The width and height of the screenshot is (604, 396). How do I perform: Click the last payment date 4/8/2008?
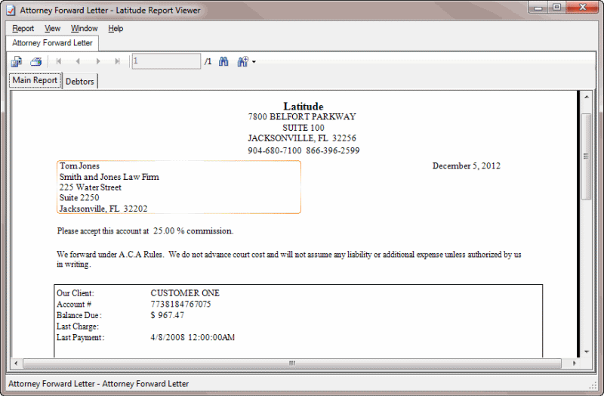click(x=193, y=337)
